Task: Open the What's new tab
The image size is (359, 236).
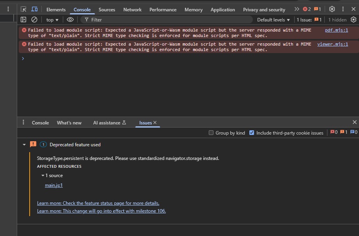Action: click(x=69, y=122)
